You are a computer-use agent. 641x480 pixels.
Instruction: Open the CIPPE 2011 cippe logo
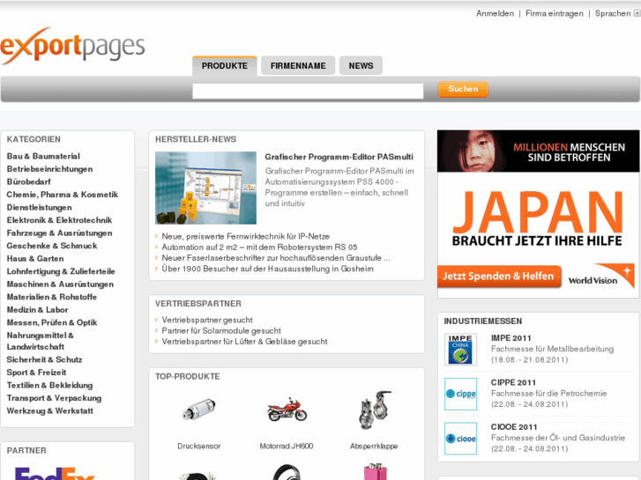pyautogui.click(x=460, y=394)
